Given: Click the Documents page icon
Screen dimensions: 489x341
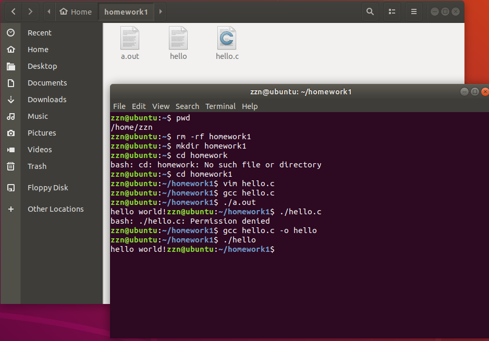Looking at the screenshot, I should [x=11, y=83].
